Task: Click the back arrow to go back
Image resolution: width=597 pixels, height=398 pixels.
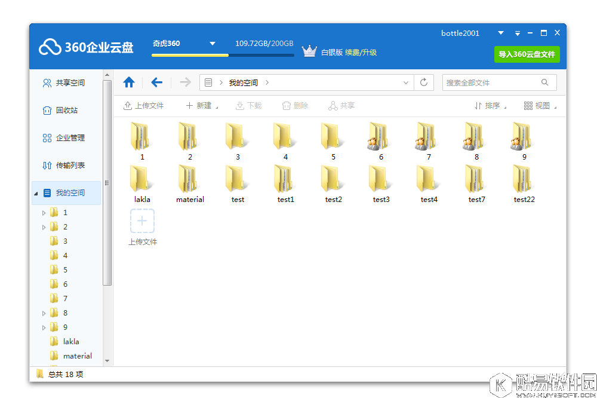Action: (x=156, y=82)
